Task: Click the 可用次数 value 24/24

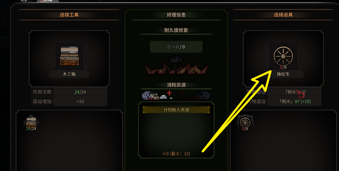Action: [x=80, y=92]
